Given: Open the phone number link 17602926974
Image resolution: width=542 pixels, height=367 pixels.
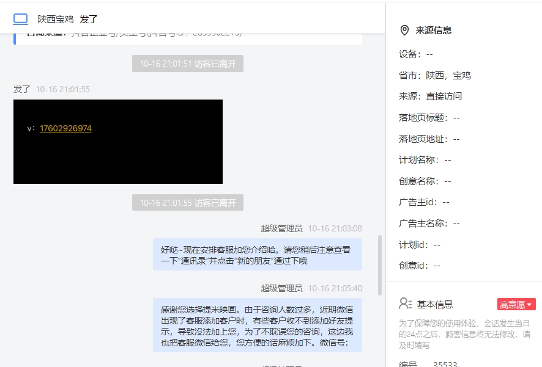Looking at the screenshot, I should pyautogui.click(x=65, y=128).
